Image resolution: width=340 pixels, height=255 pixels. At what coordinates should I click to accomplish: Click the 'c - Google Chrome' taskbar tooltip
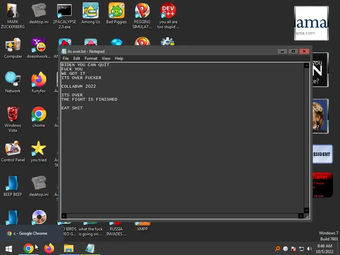[x=32, y=233]
